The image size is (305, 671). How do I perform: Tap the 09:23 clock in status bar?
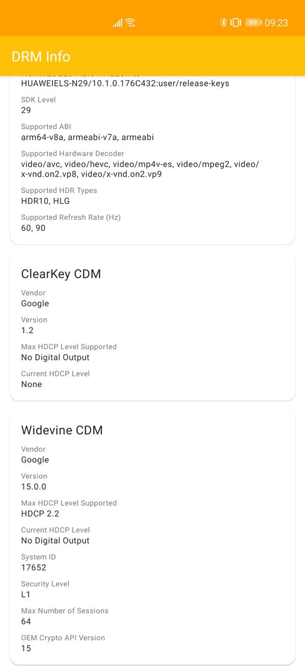(x=276, y=23)
